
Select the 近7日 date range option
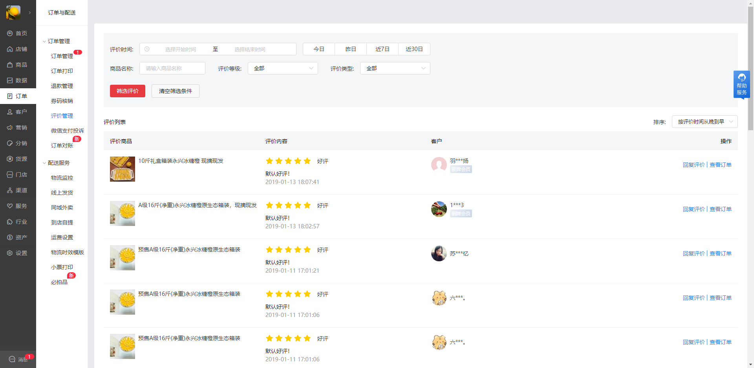[x=382, y=49]
